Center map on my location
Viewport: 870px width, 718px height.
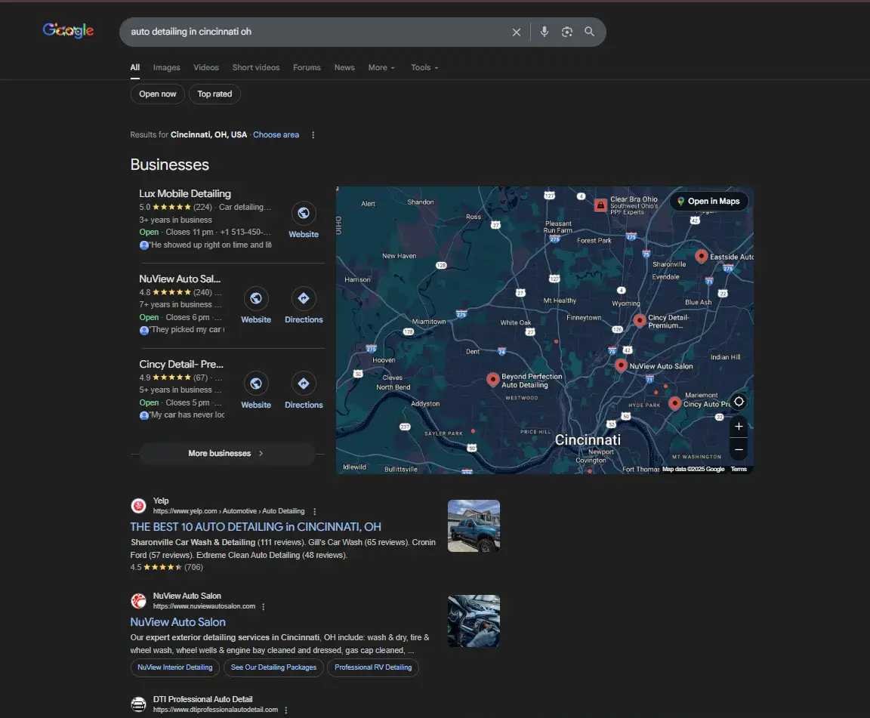pyautogui.click(x=739, y=402)
